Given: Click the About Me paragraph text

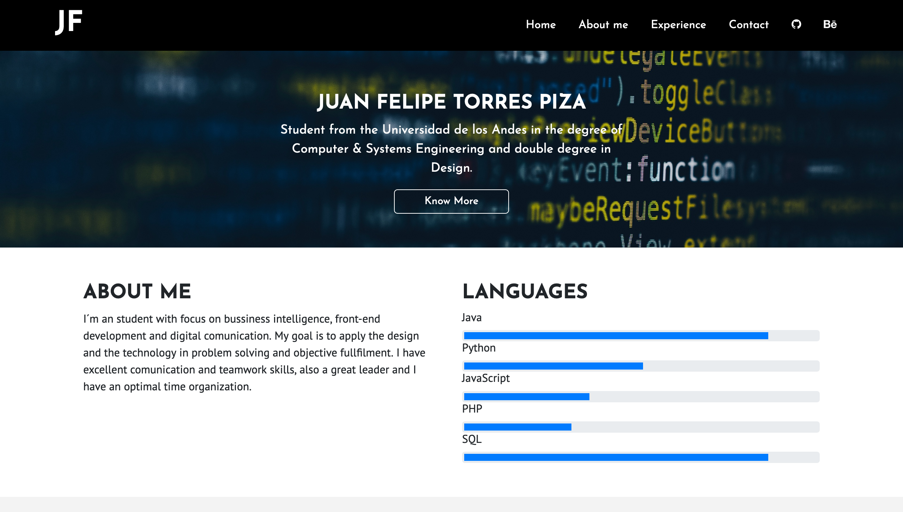Looking at the screenshot, I should tap(254, 353).
